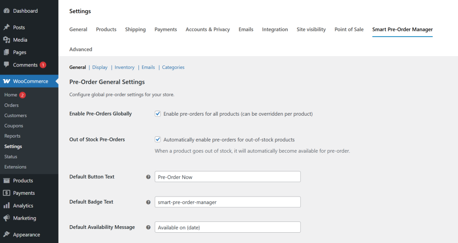458x243 pixels.
Task: Click help icon beside Default Badge Text
Action: [148, 202]
